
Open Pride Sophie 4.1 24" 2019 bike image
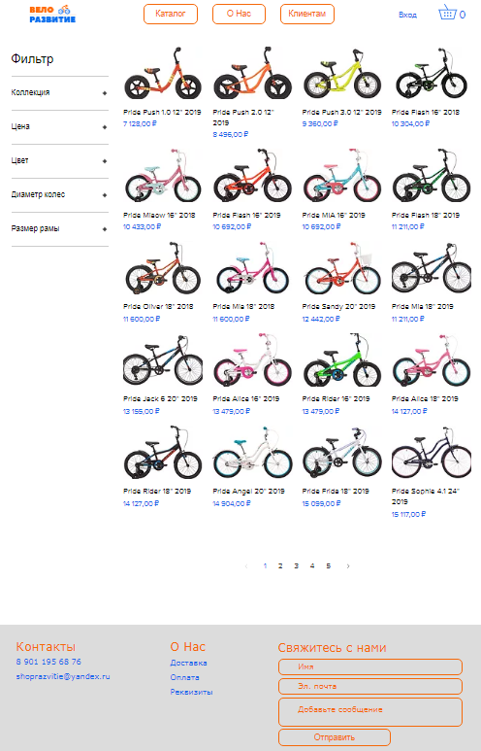point(432,453)
